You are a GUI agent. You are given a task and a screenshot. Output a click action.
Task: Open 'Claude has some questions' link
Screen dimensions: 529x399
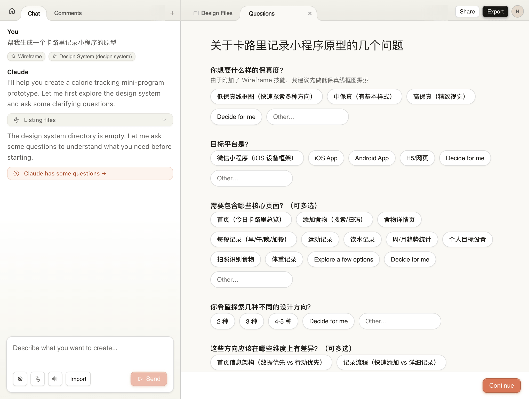pyautogui.click(x=65, y=173)
